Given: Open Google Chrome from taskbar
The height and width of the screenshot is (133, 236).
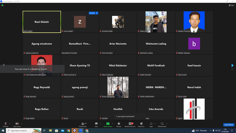Looking at the screenshot, I should tap(69, 130).
